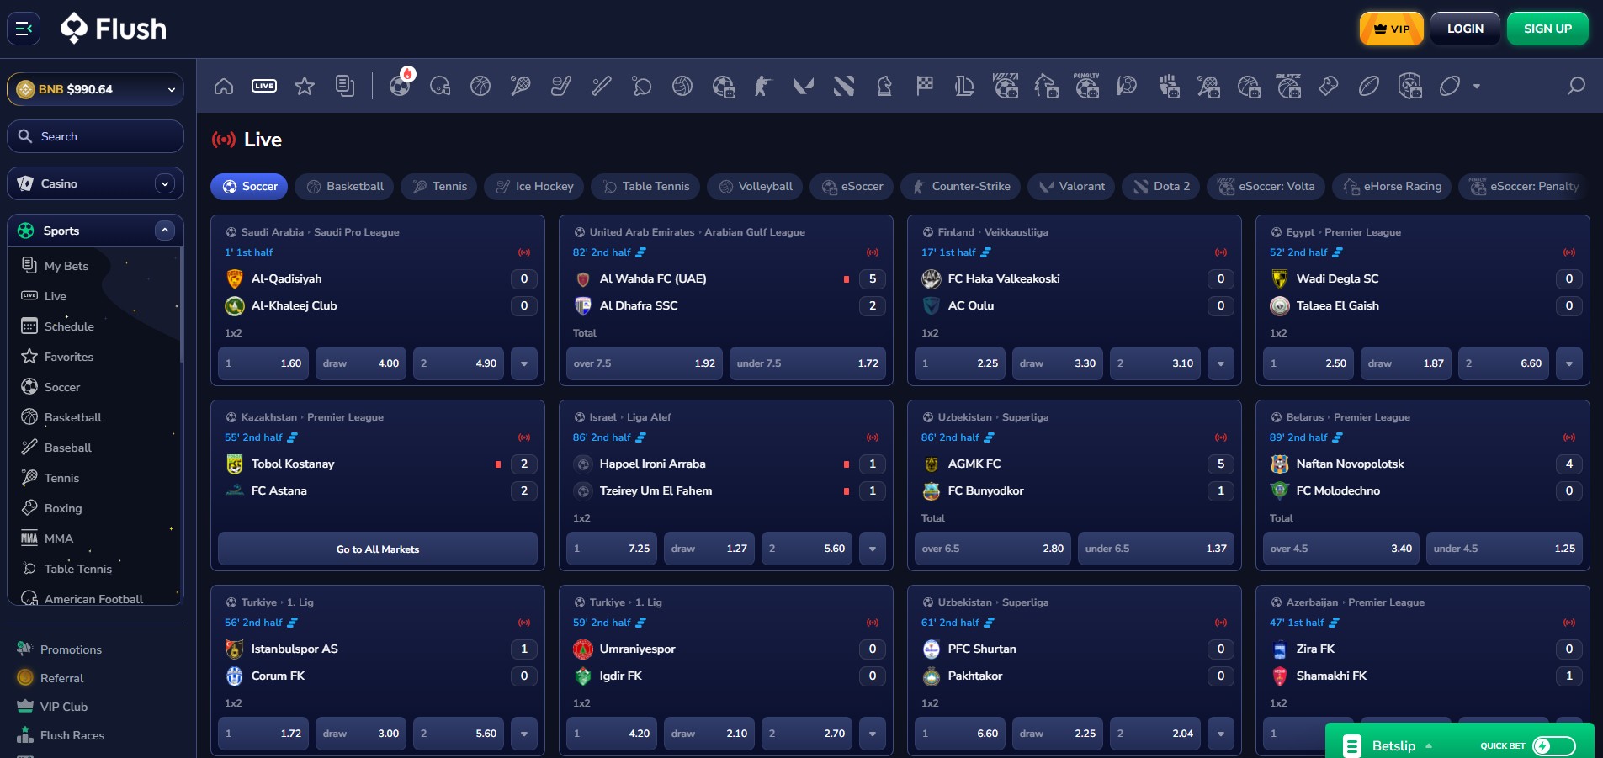
Task: Select the baseball bat icon
Action: [602, 86]
